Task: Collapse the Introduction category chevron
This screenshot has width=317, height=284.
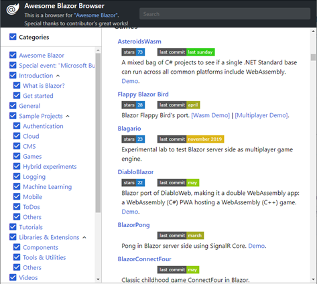Action: [x=58, y=76]
